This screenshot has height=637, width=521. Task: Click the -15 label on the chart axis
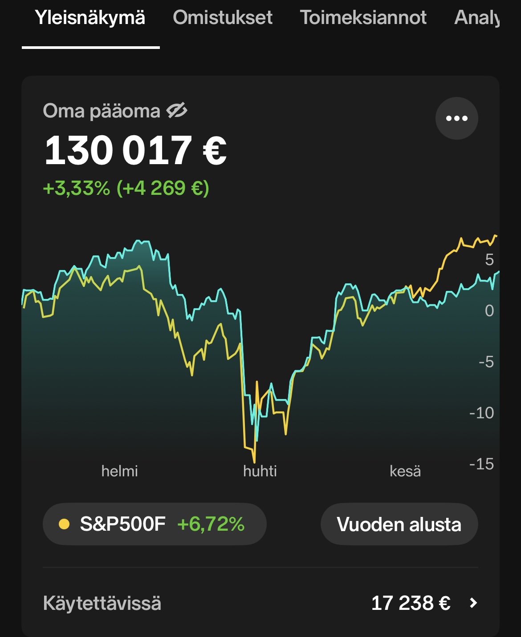(481, 464)
